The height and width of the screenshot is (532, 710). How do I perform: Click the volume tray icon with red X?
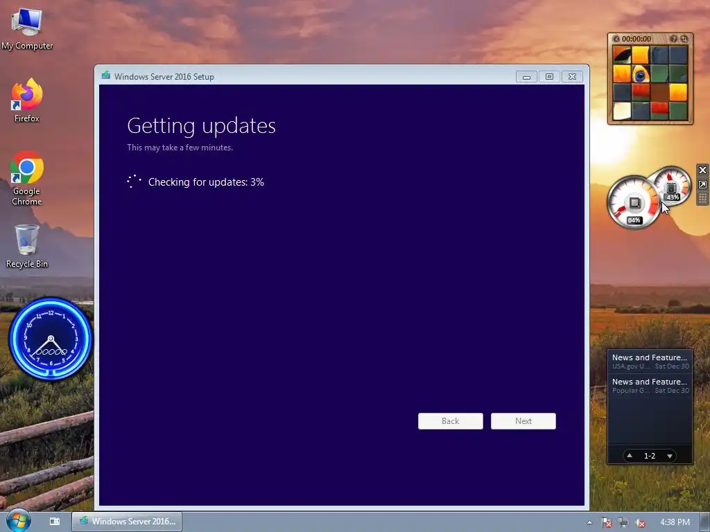coord(640,522)
